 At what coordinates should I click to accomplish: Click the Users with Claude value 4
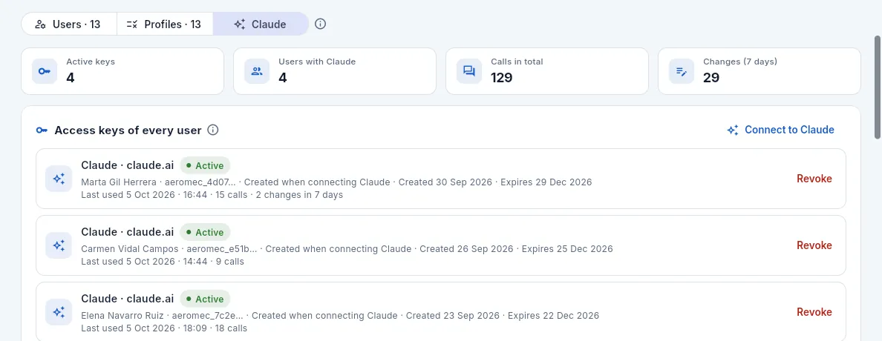point(282,78)
